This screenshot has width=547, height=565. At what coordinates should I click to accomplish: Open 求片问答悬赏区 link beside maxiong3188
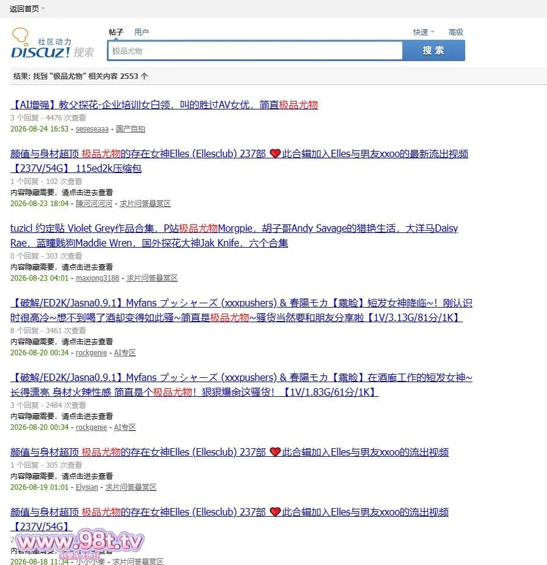(152, 278)
